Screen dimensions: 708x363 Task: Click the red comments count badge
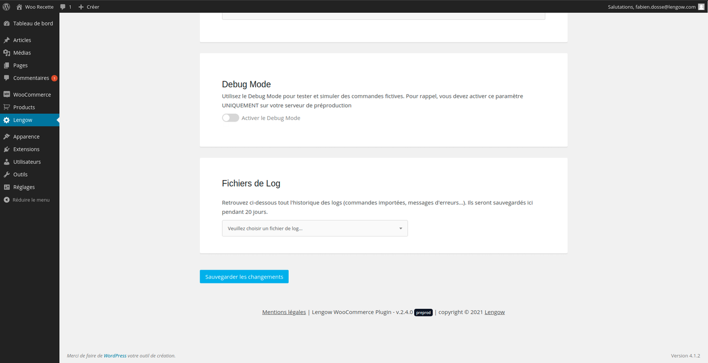click(x=54, y=78)
